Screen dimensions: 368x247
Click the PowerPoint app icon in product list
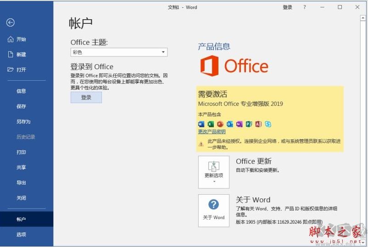pos(220,124)
